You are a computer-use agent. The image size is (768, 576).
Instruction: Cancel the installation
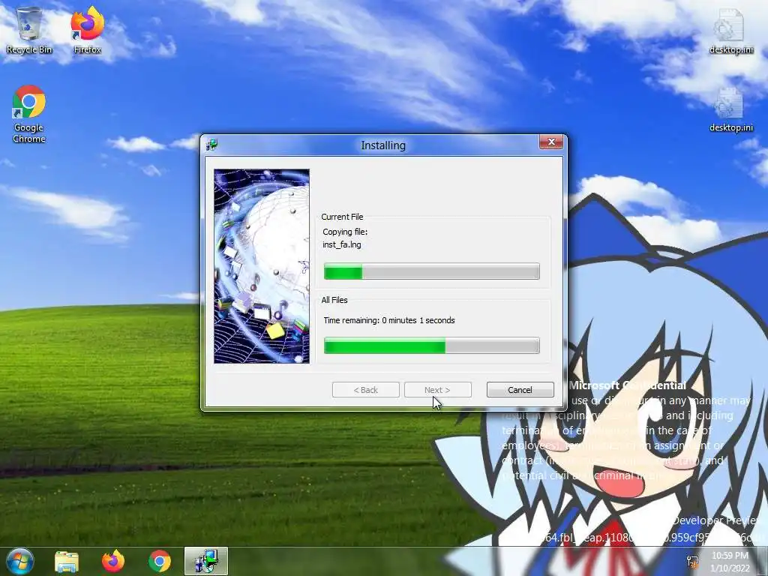click(520, 390)
